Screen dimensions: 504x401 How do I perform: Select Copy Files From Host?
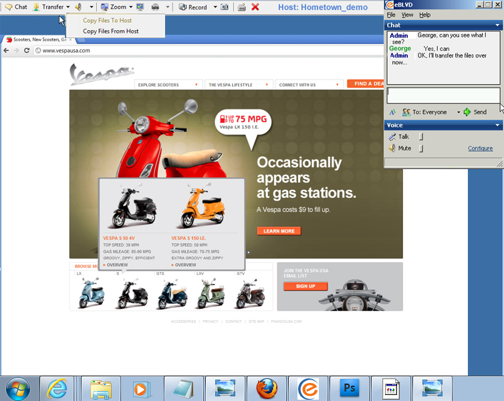pyautogui.click(x=111, y=31)
